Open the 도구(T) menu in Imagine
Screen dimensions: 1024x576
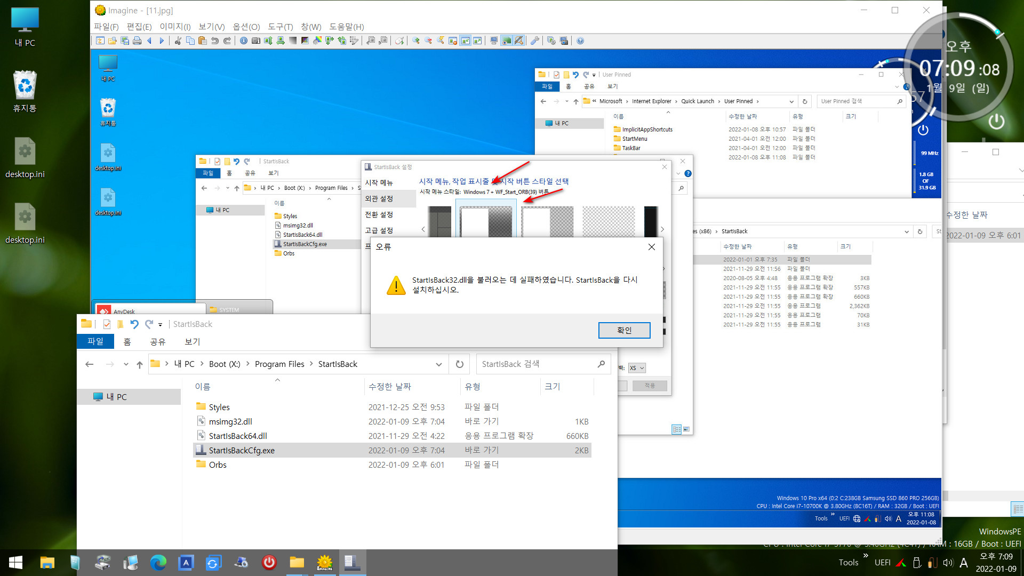[281, 27]
